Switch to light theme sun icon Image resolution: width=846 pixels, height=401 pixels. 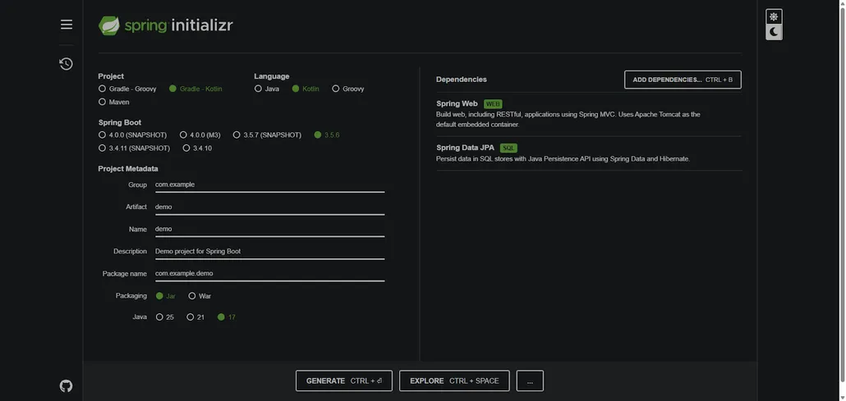(773, 16)
